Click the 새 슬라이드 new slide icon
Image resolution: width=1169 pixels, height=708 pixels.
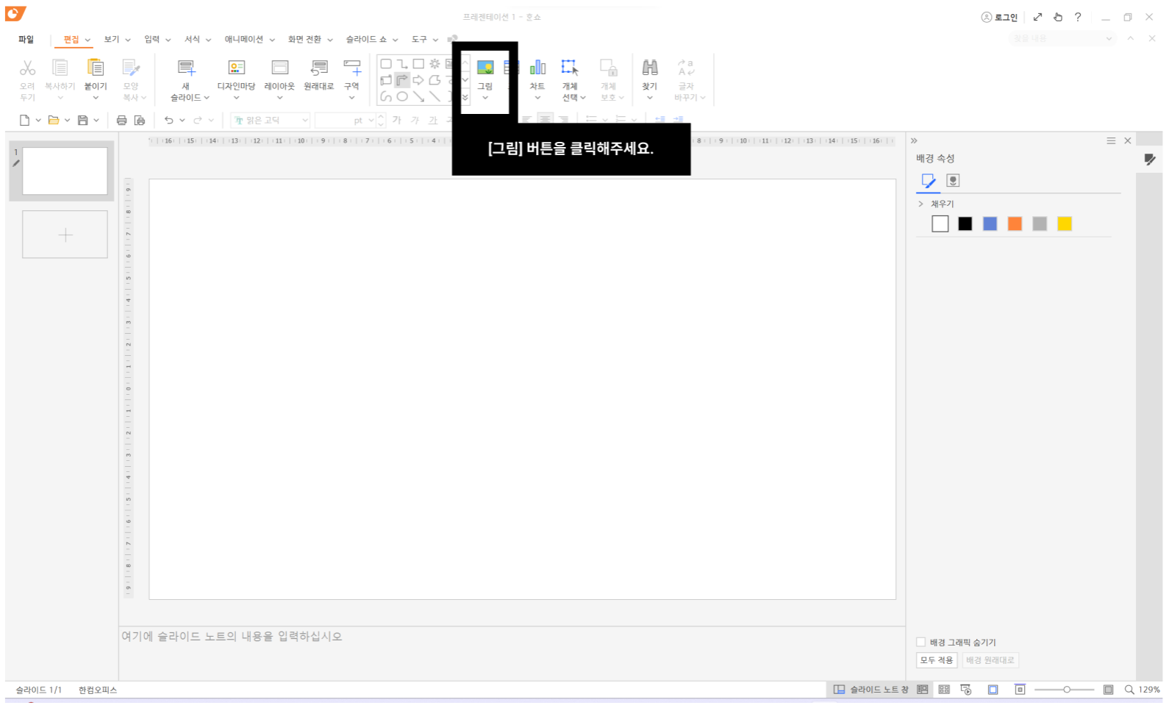click(x=187, y=68)
